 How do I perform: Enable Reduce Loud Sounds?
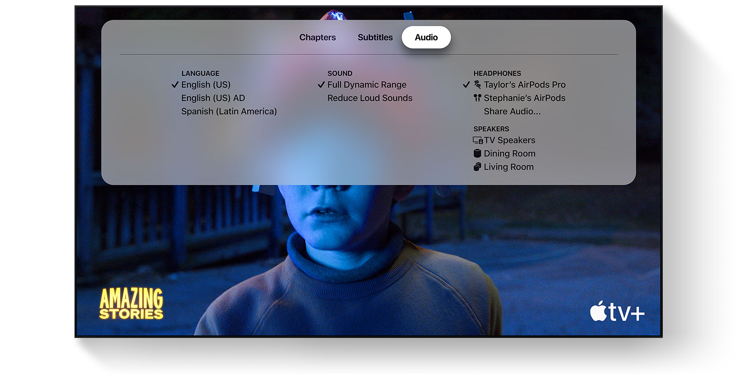pyautogui.click(x=370, y=98)
